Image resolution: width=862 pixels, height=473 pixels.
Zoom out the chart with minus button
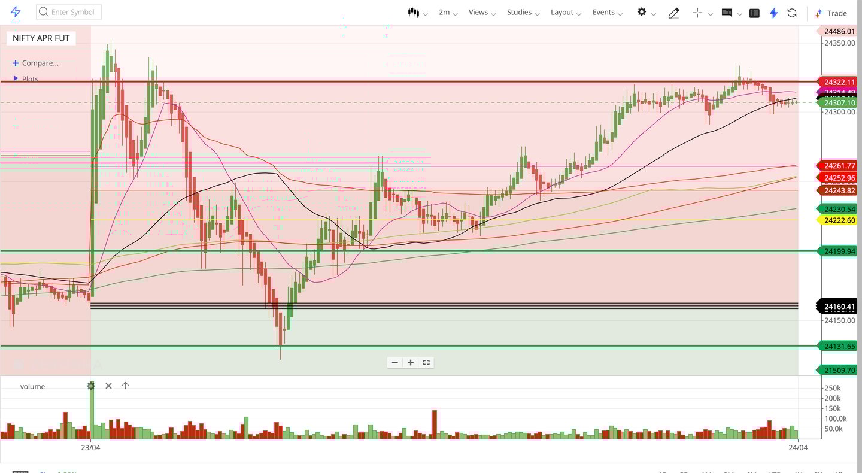[x=394, y=362]
